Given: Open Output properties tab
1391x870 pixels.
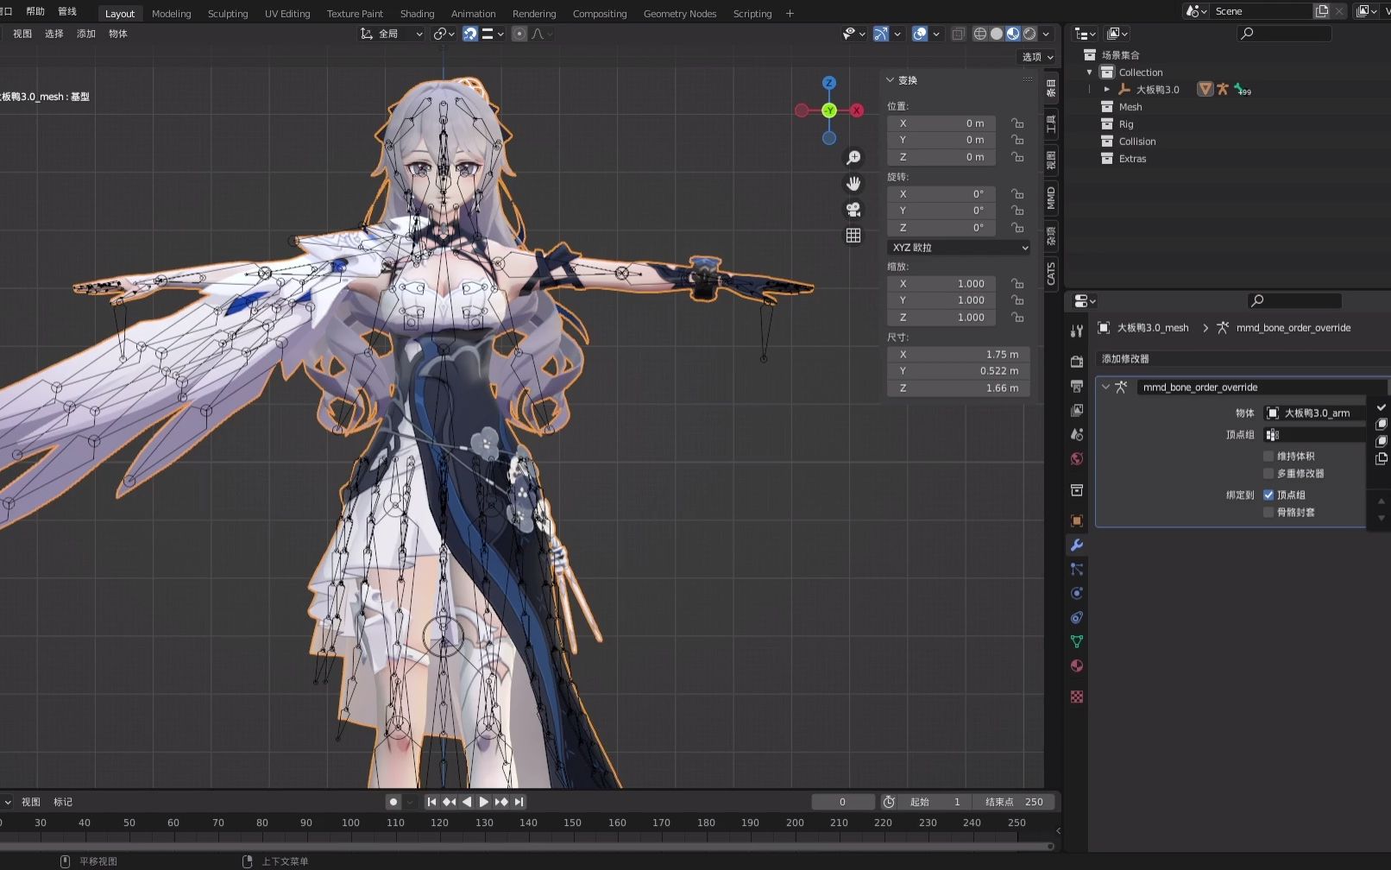Looking at the screenshot, I should [x=1077, y=386].
